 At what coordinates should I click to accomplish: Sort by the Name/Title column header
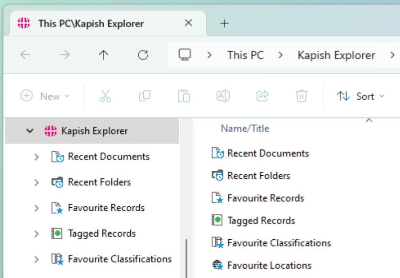245,128
